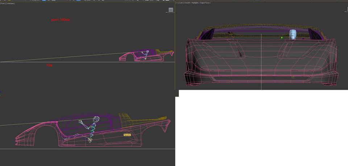Viewport: 348px width, 166px height.
Task: Click the yellow Plane002 tooltip label
Action: [127, 135]
